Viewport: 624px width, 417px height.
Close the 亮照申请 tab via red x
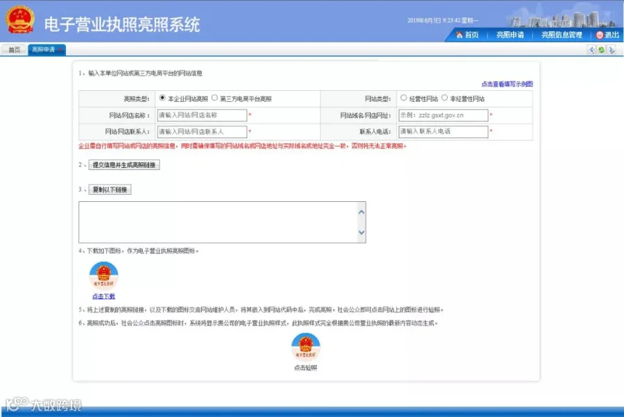[60, 50]
